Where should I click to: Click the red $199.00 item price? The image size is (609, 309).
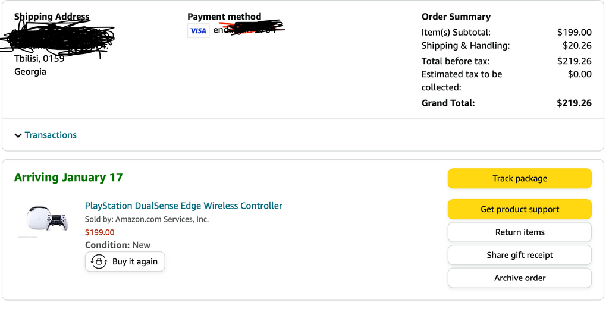[99, 232]
